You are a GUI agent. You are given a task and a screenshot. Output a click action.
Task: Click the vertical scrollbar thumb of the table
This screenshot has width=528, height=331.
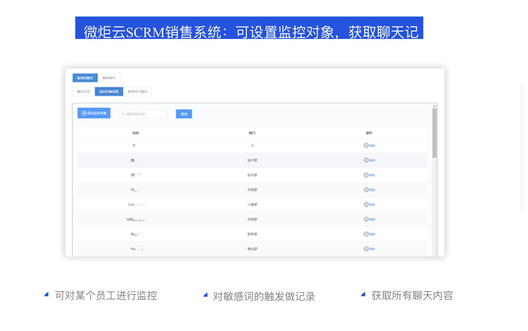pos(435,133)
